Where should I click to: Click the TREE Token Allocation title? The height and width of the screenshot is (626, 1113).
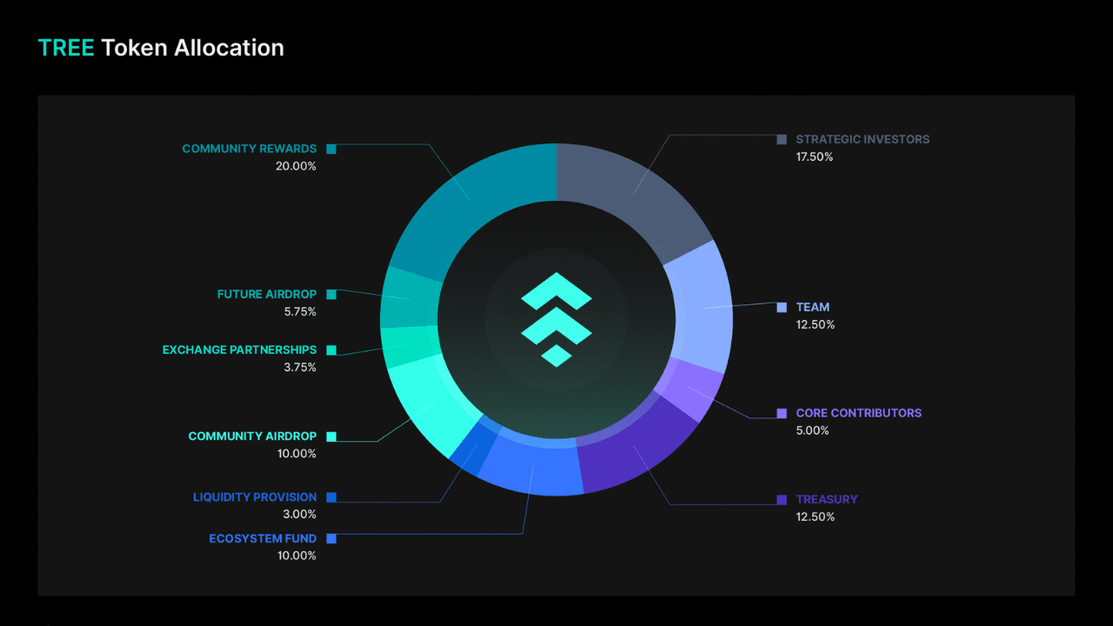(161, 48)
